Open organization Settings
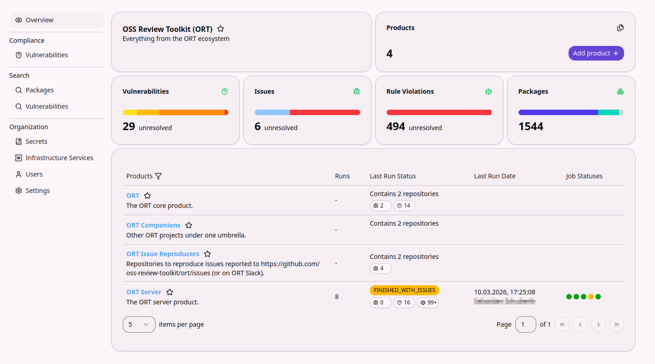This screenshot has width=655, height=364. (x=57, y=191)
